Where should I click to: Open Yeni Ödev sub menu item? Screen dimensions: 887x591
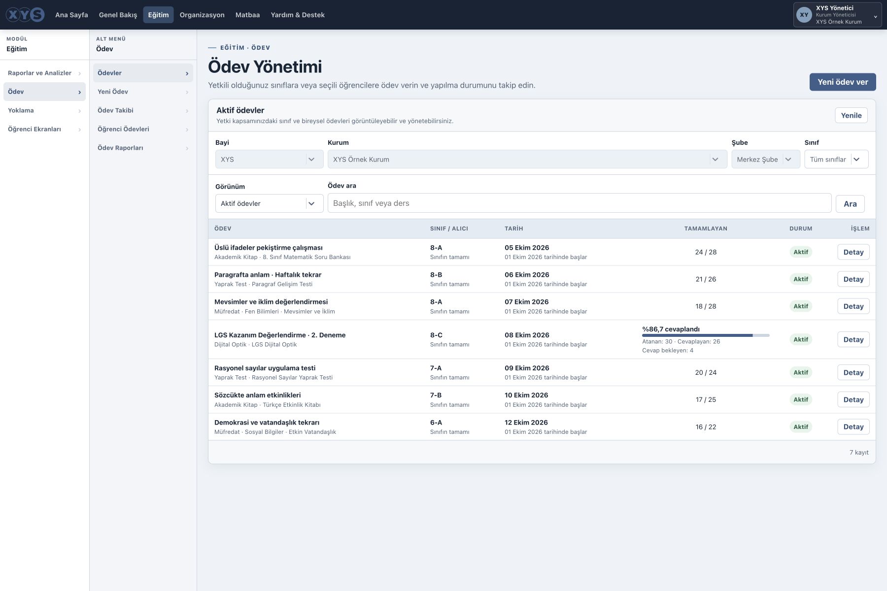click(143, 92)
